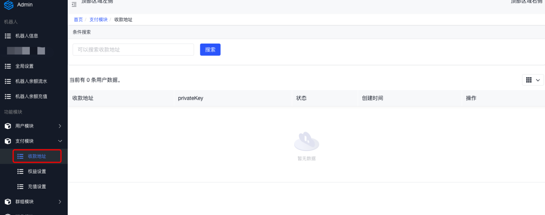The image size is (545, 215).
Task: Click list icon beside 全局设置
Action: (x=8, y=66)
